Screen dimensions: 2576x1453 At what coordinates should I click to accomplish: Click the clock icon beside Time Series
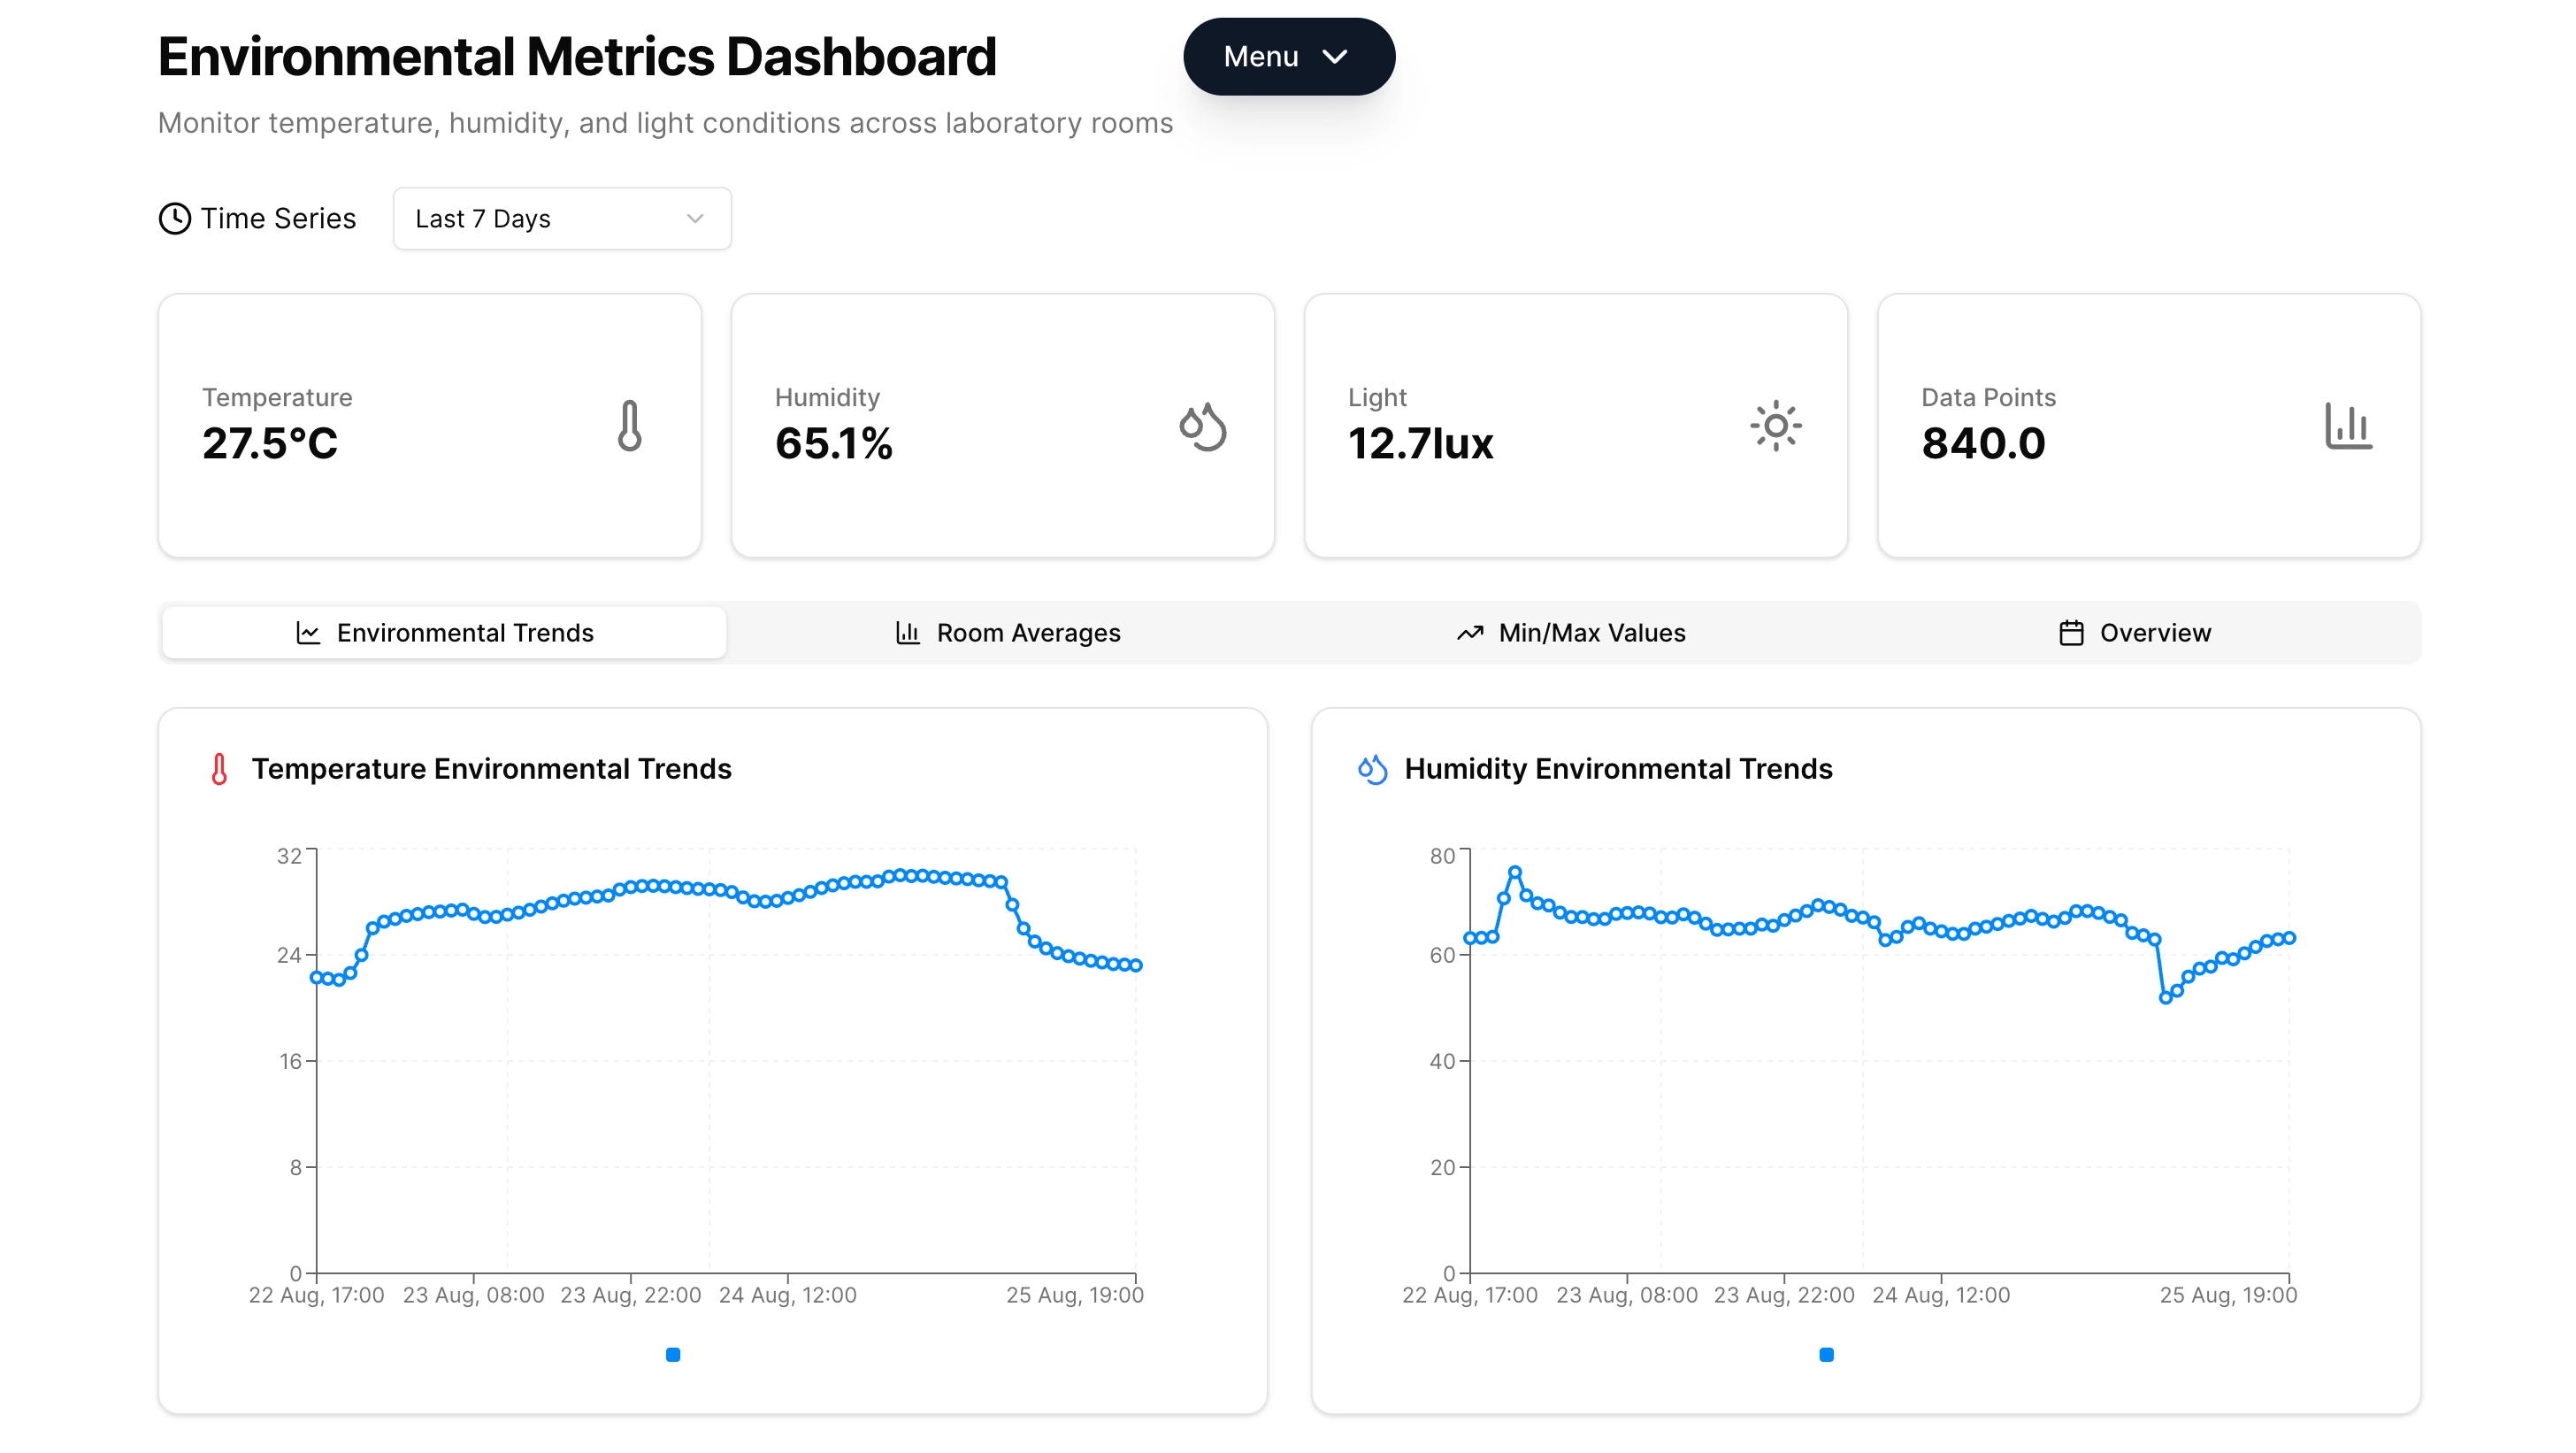tap(175, 218)
